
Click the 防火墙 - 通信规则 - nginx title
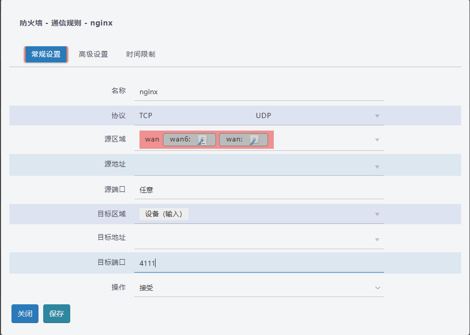[66, 23]
